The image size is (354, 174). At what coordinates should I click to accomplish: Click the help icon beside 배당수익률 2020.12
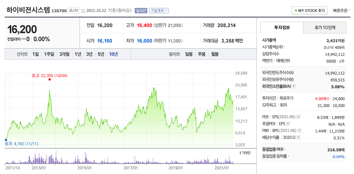[298, 137]
